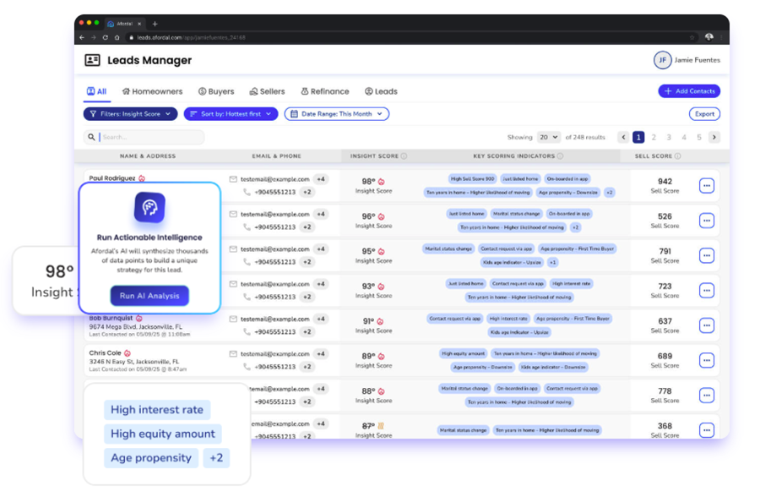Image resolution: width=760 pixels, height=502 pixels.
Task: Open the more options for Sell Score 723 row
Action: coord(707,290)
